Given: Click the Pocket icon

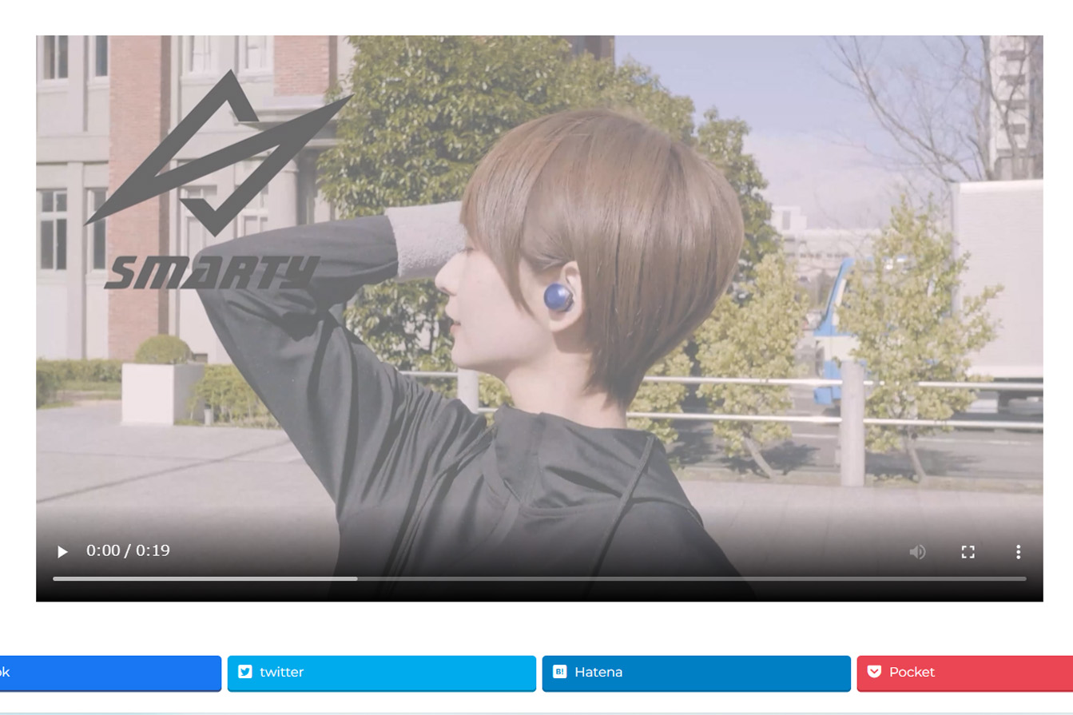Looking at the screenshot, I should [875, 672].
